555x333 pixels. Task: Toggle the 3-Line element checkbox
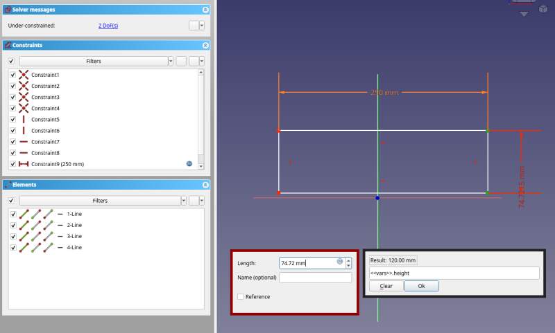point(13,236)
